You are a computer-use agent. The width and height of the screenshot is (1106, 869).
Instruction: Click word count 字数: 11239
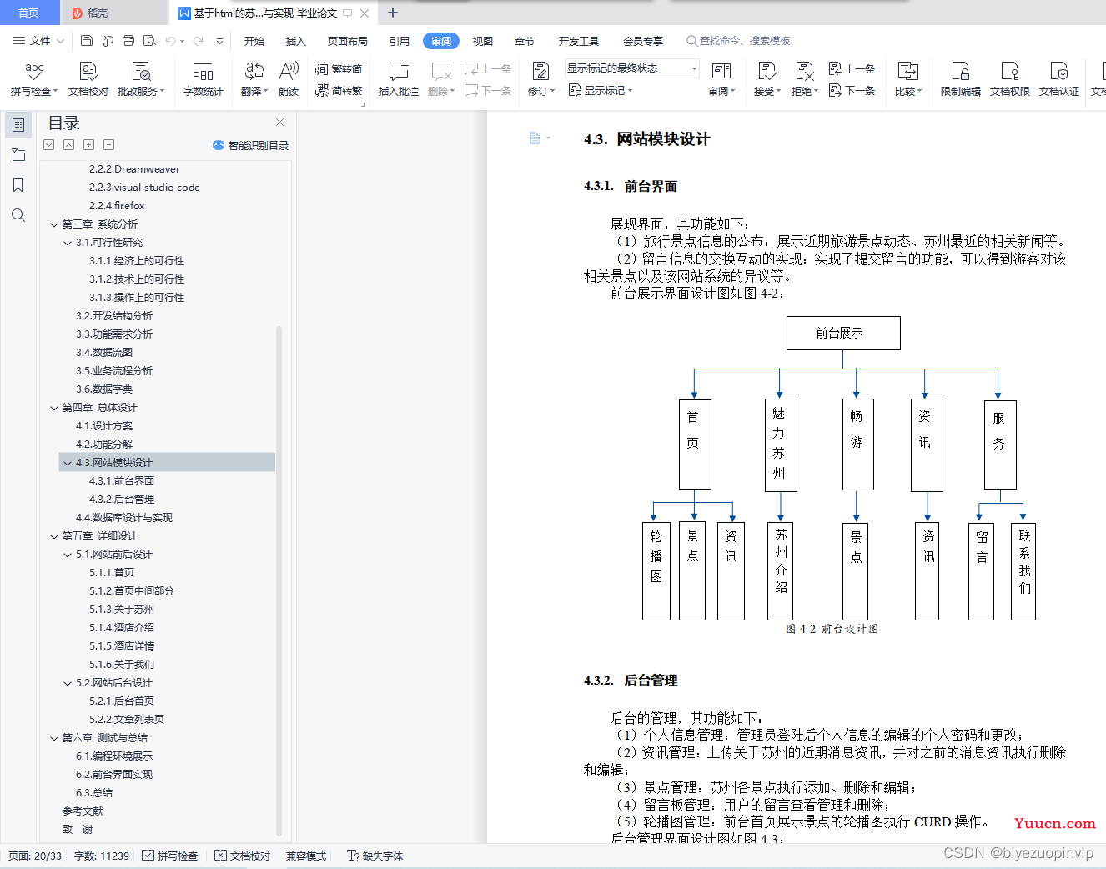pyautogui.click(x=102, y=856)
